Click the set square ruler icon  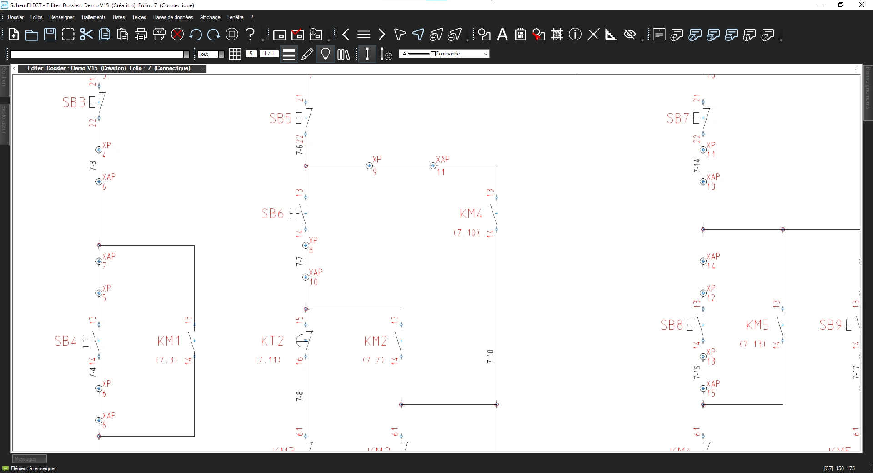pyautogui.click(x=611, y=35)
